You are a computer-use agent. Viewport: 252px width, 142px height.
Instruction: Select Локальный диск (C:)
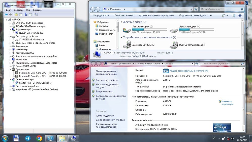pos(145,30)
